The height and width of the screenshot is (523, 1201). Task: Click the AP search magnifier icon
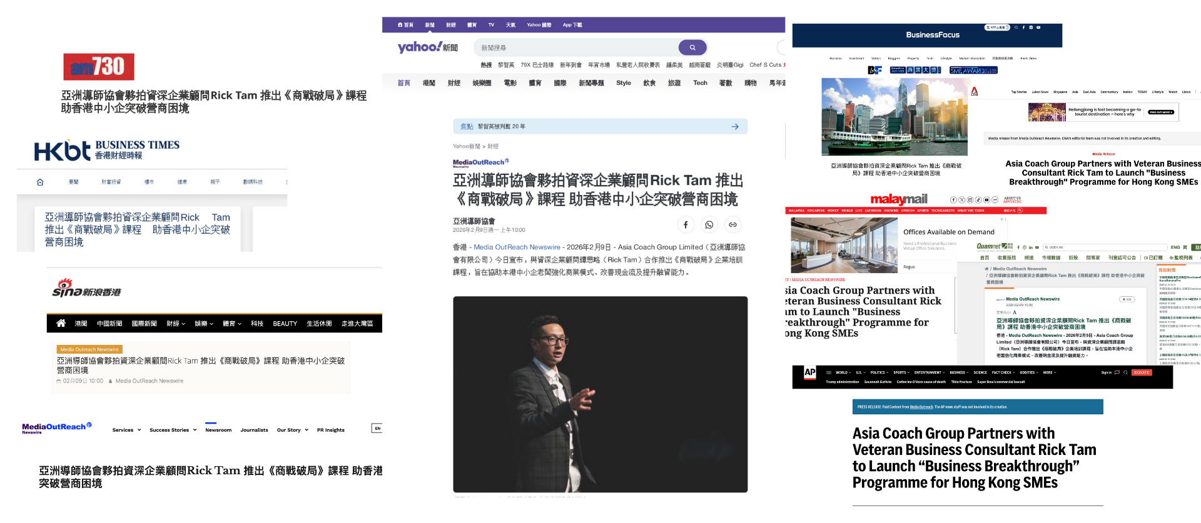1125,372
